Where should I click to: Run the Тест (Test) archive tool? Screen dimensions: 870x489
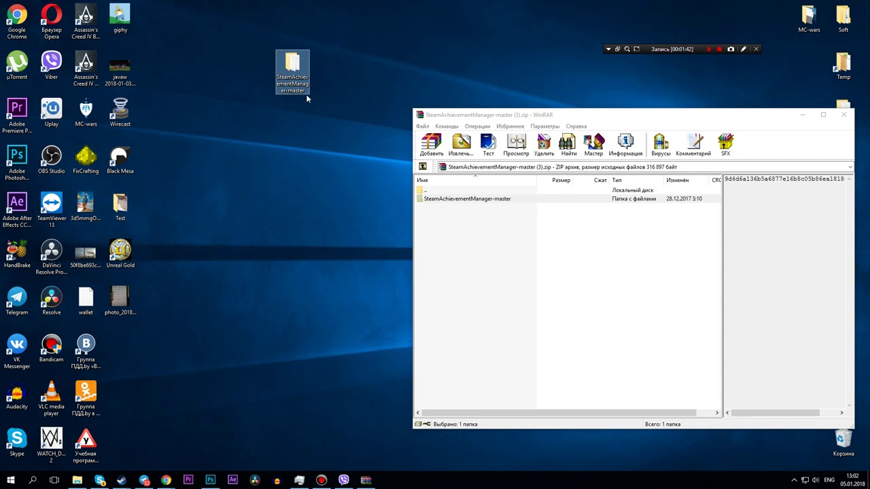click(x=488, y=145)
